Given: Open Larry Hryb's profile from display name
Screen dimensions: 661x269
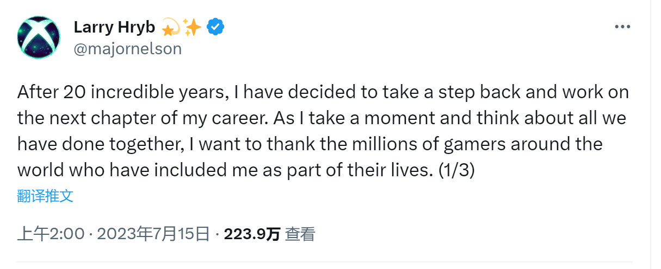Looking at the screenshot, I should [114, 27].
